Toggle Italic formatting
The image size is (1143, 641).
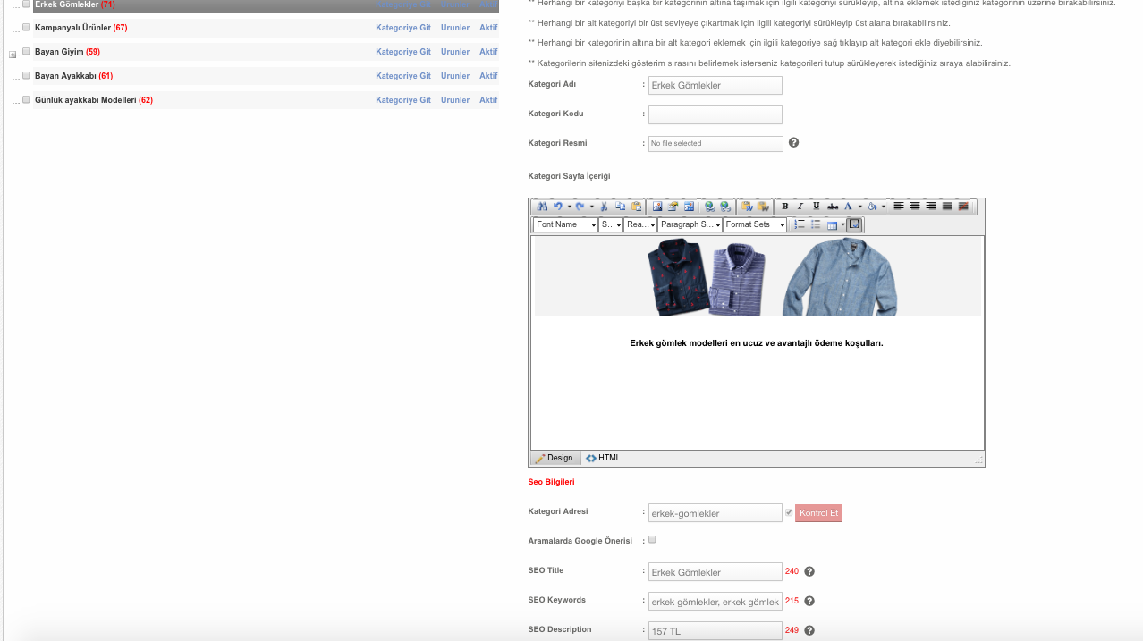pos(800,207)
